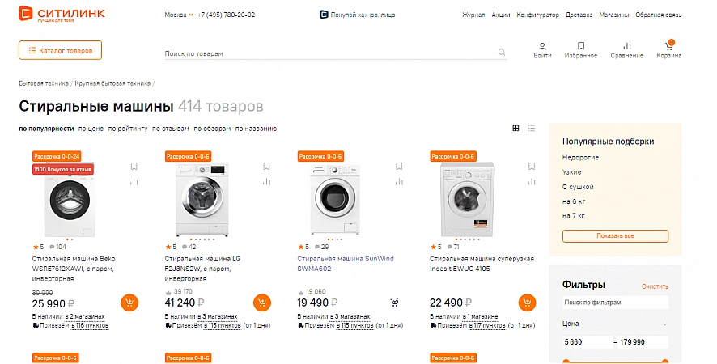
Task: Add Indesit EWUC 4105 to cart
Action: click(528, 303)
